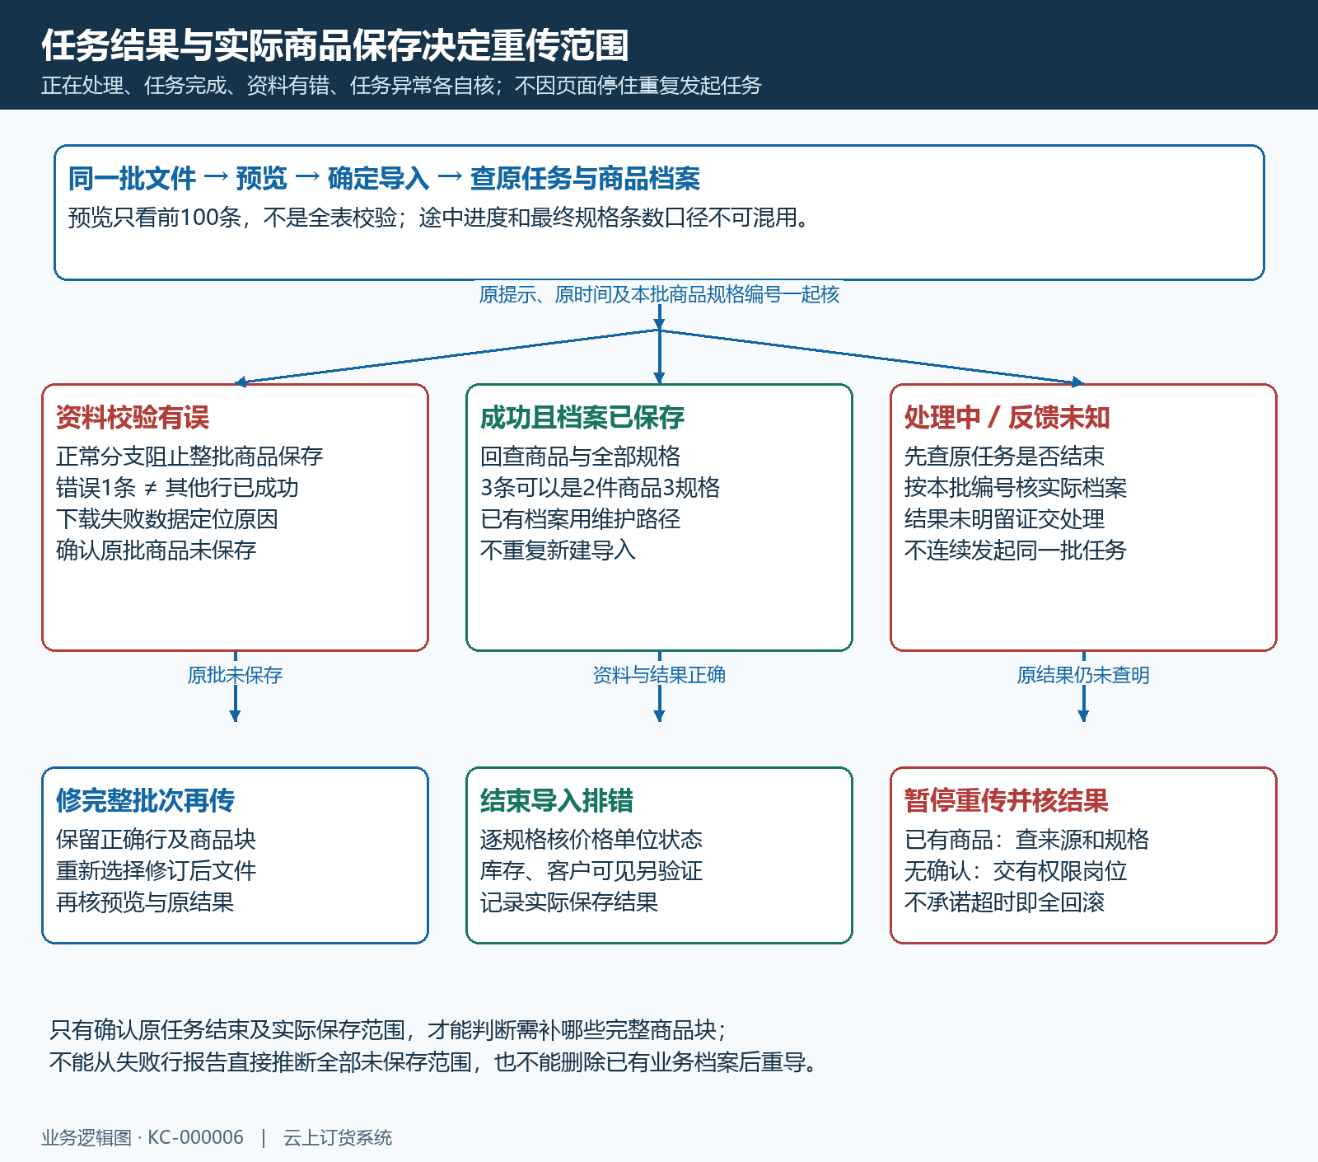Click line 错误1条 ≠ 其他行已成功
Viewport: 1318px width, 1162px height.
[177, 488]
